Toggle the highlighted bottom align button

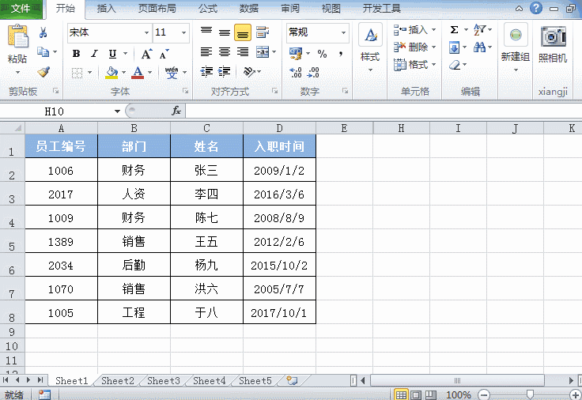point(243,32)
